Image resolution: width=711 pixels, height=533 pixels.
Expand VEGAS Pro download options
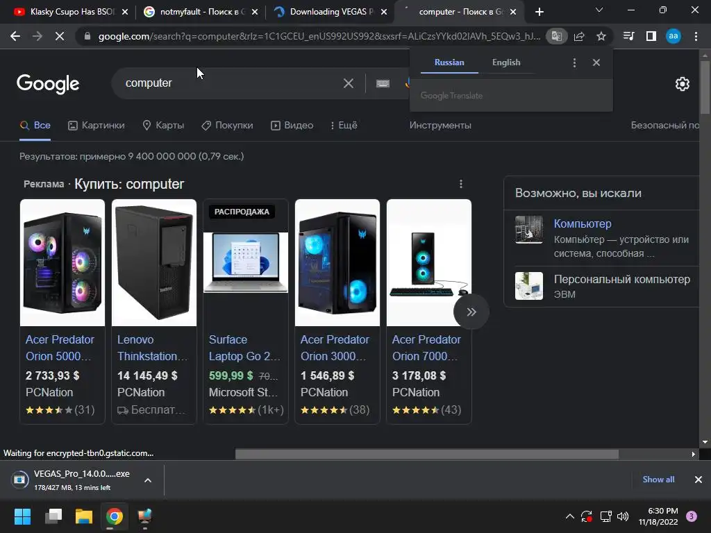point(148,480)
